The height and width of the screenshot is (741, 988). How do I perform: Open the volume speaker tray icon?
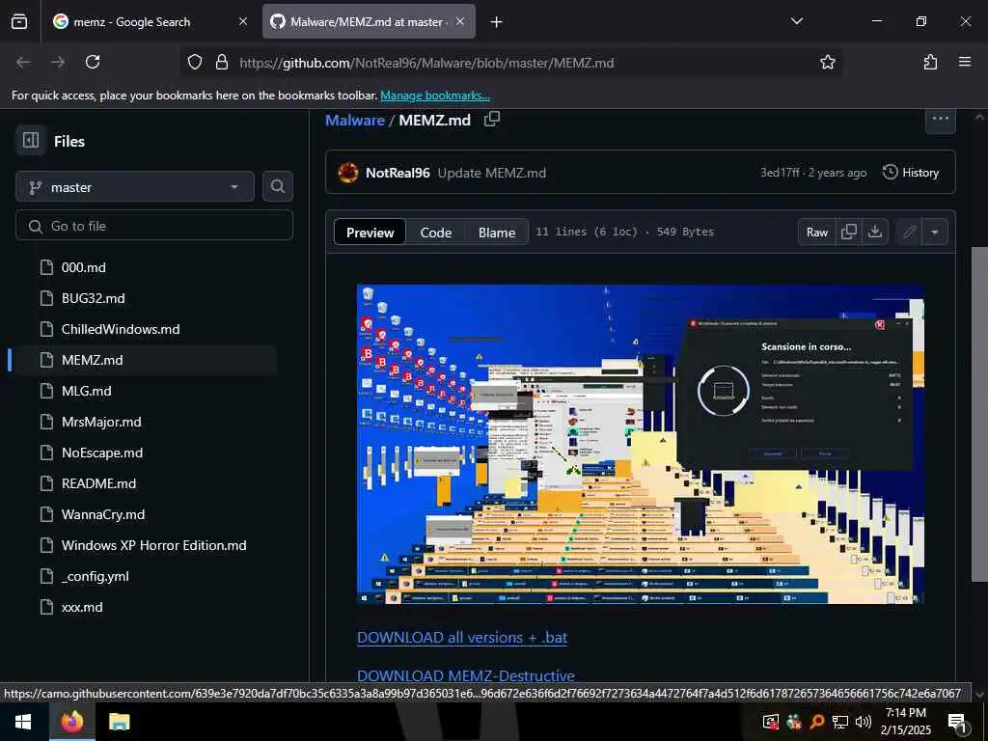[864, 722]
